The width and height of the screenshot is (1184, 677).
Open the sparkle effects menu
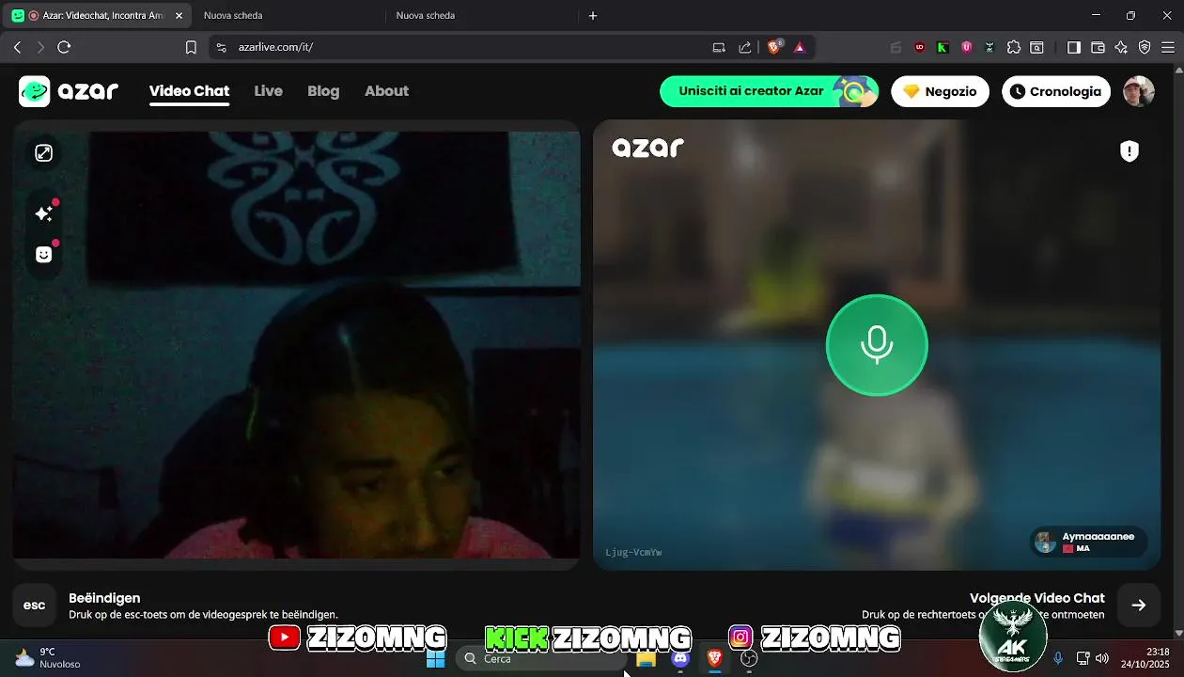(x=43, y=213)
